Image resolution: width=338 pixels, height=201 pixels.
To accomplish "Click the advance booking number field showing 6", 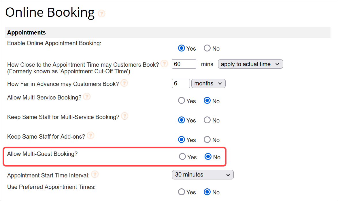I will point(181,83).
